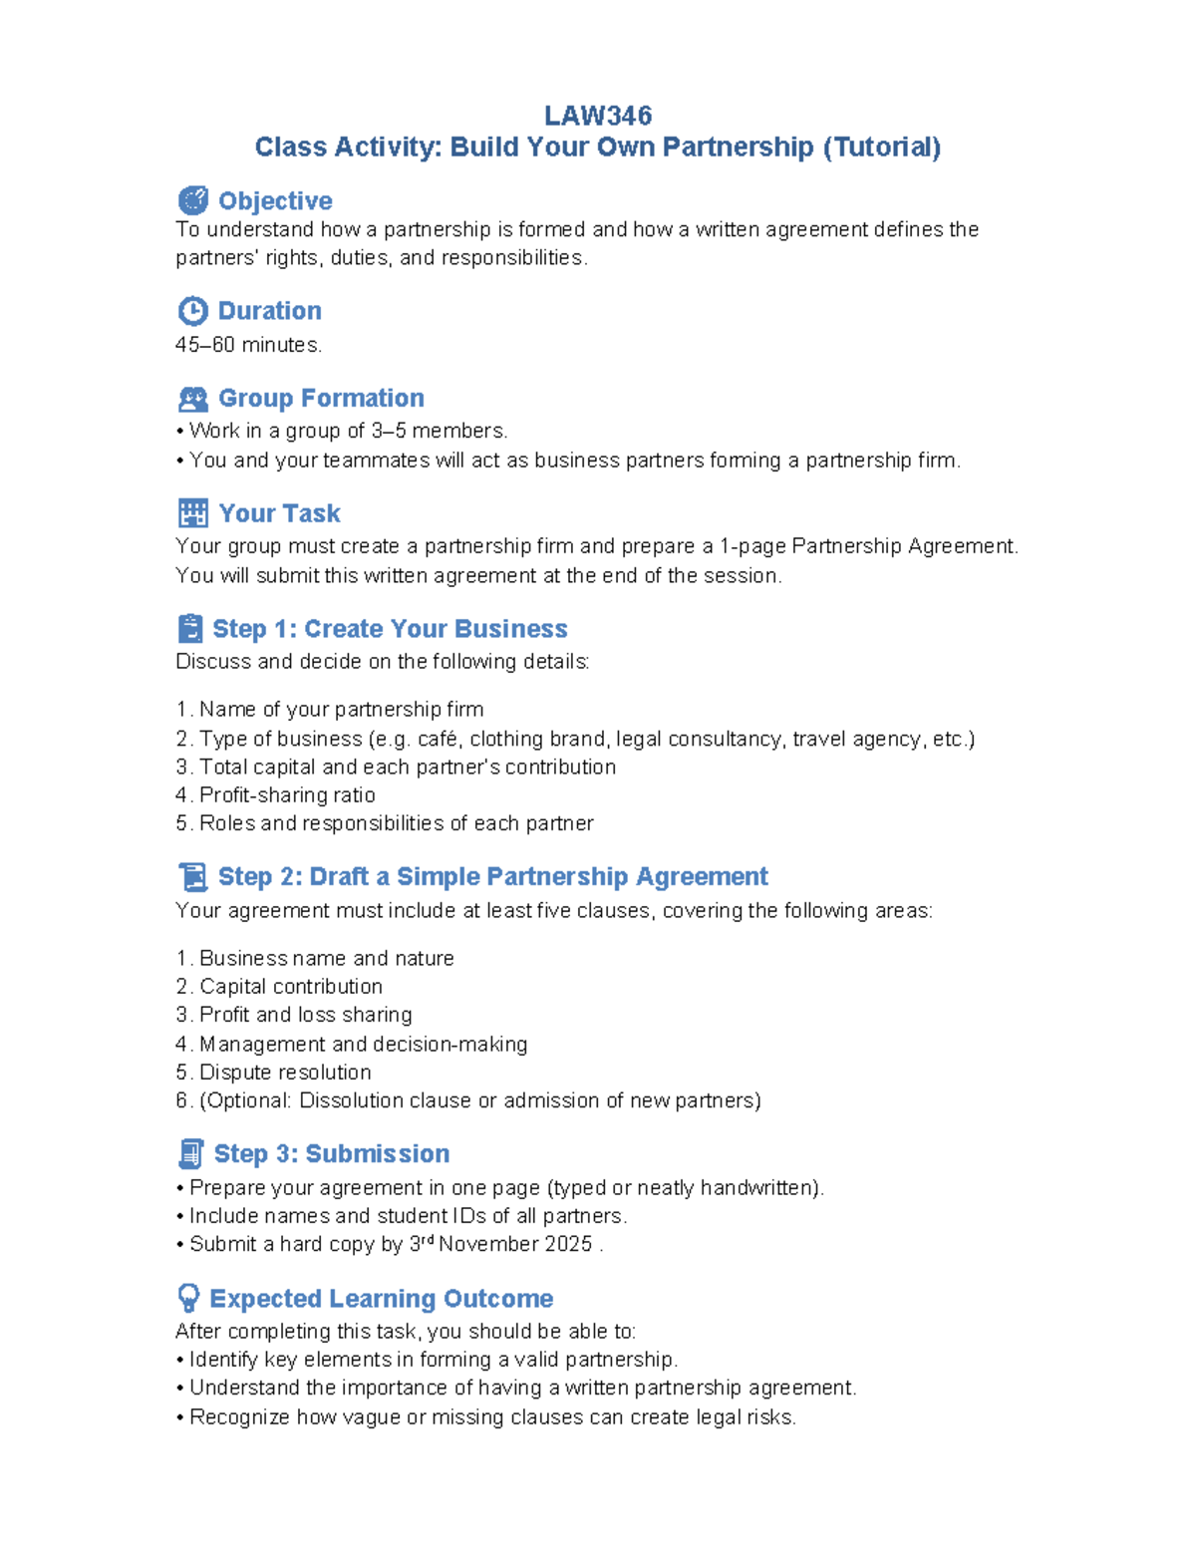Viewport: 1196px width, 1548px height.
Task: Click the people icon beside Group Formation
Action: click(x=192, y=399)
